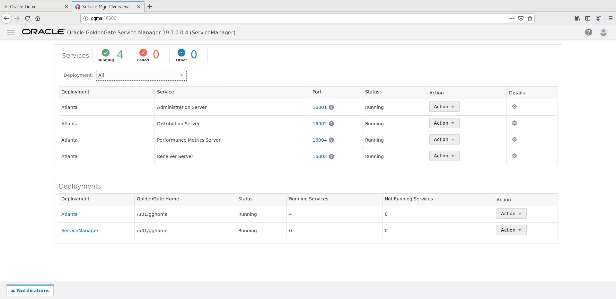
Task: Click Performance Metrics Server service name
Action: tap(189, 140)
